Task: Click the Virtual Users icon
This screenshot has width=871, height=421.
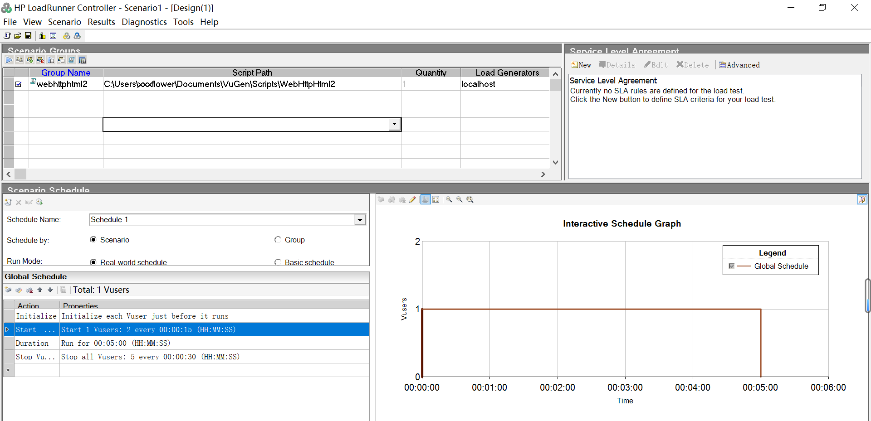Action: pos(20,60)
